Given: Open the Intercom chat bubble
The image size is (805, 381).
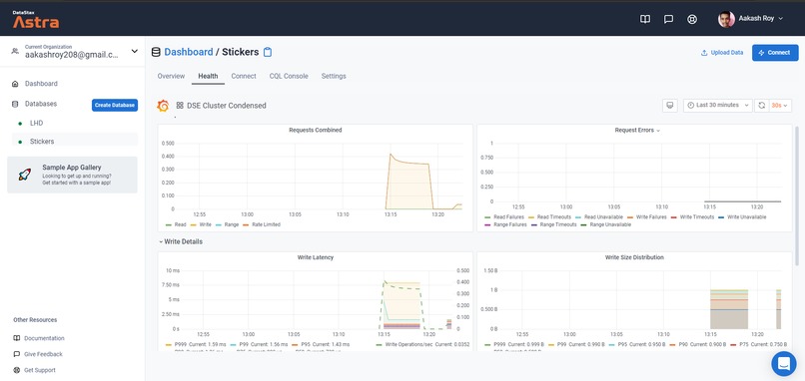Looking at the screenshot, I should point(783,363).
